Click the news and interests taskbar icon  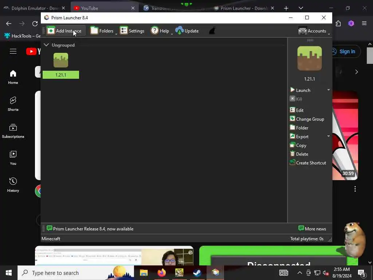[284, 273]
